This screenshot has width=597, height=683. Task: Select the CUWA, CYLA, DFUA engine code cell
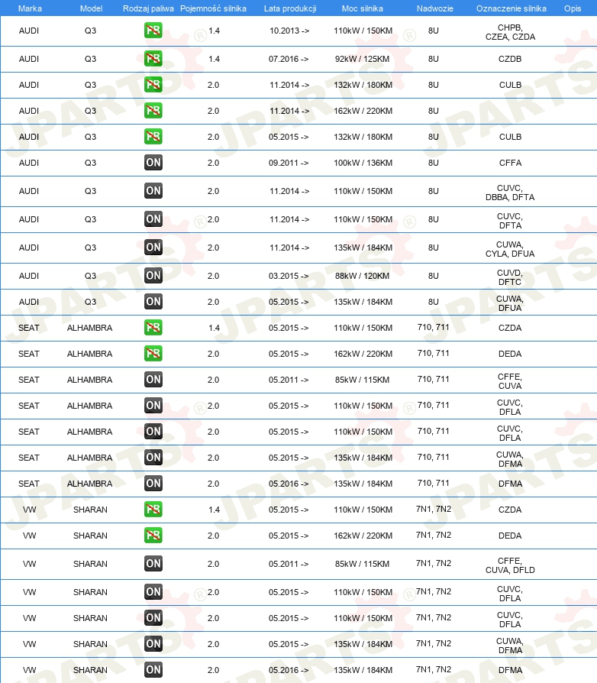click(510, 249)
